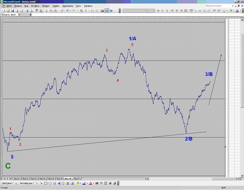Image resolution: width=244 pixels, height=190 pixels.
Task: Switch to the Лист7 sheet tab
Action: click(77, 178)
